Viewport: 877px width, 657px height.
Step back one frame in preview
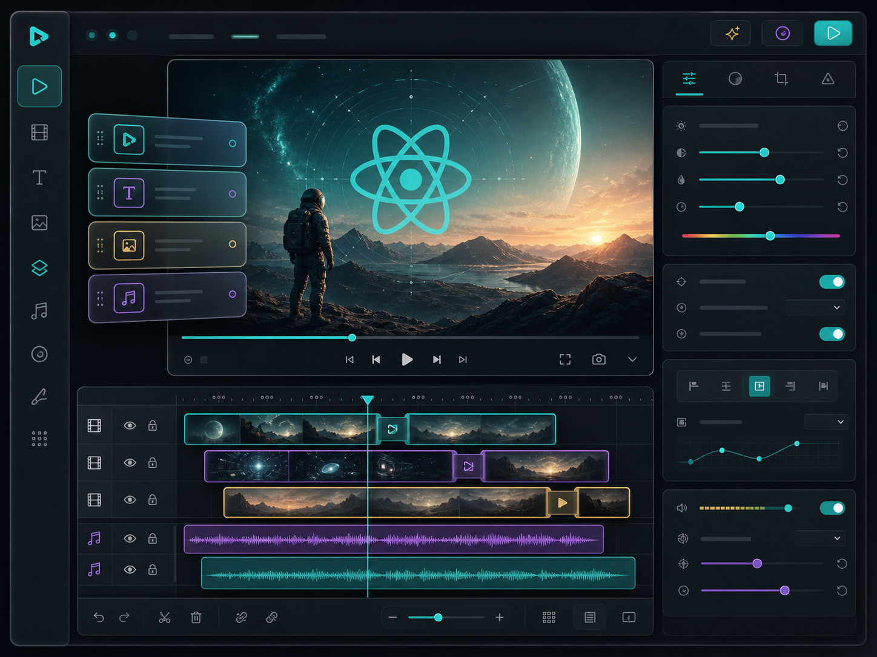[376, 359]
